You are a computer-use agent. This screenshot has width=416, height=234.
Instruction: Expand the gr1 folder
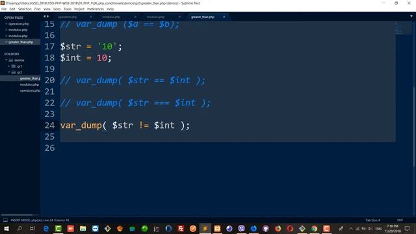tap(9, 66)
